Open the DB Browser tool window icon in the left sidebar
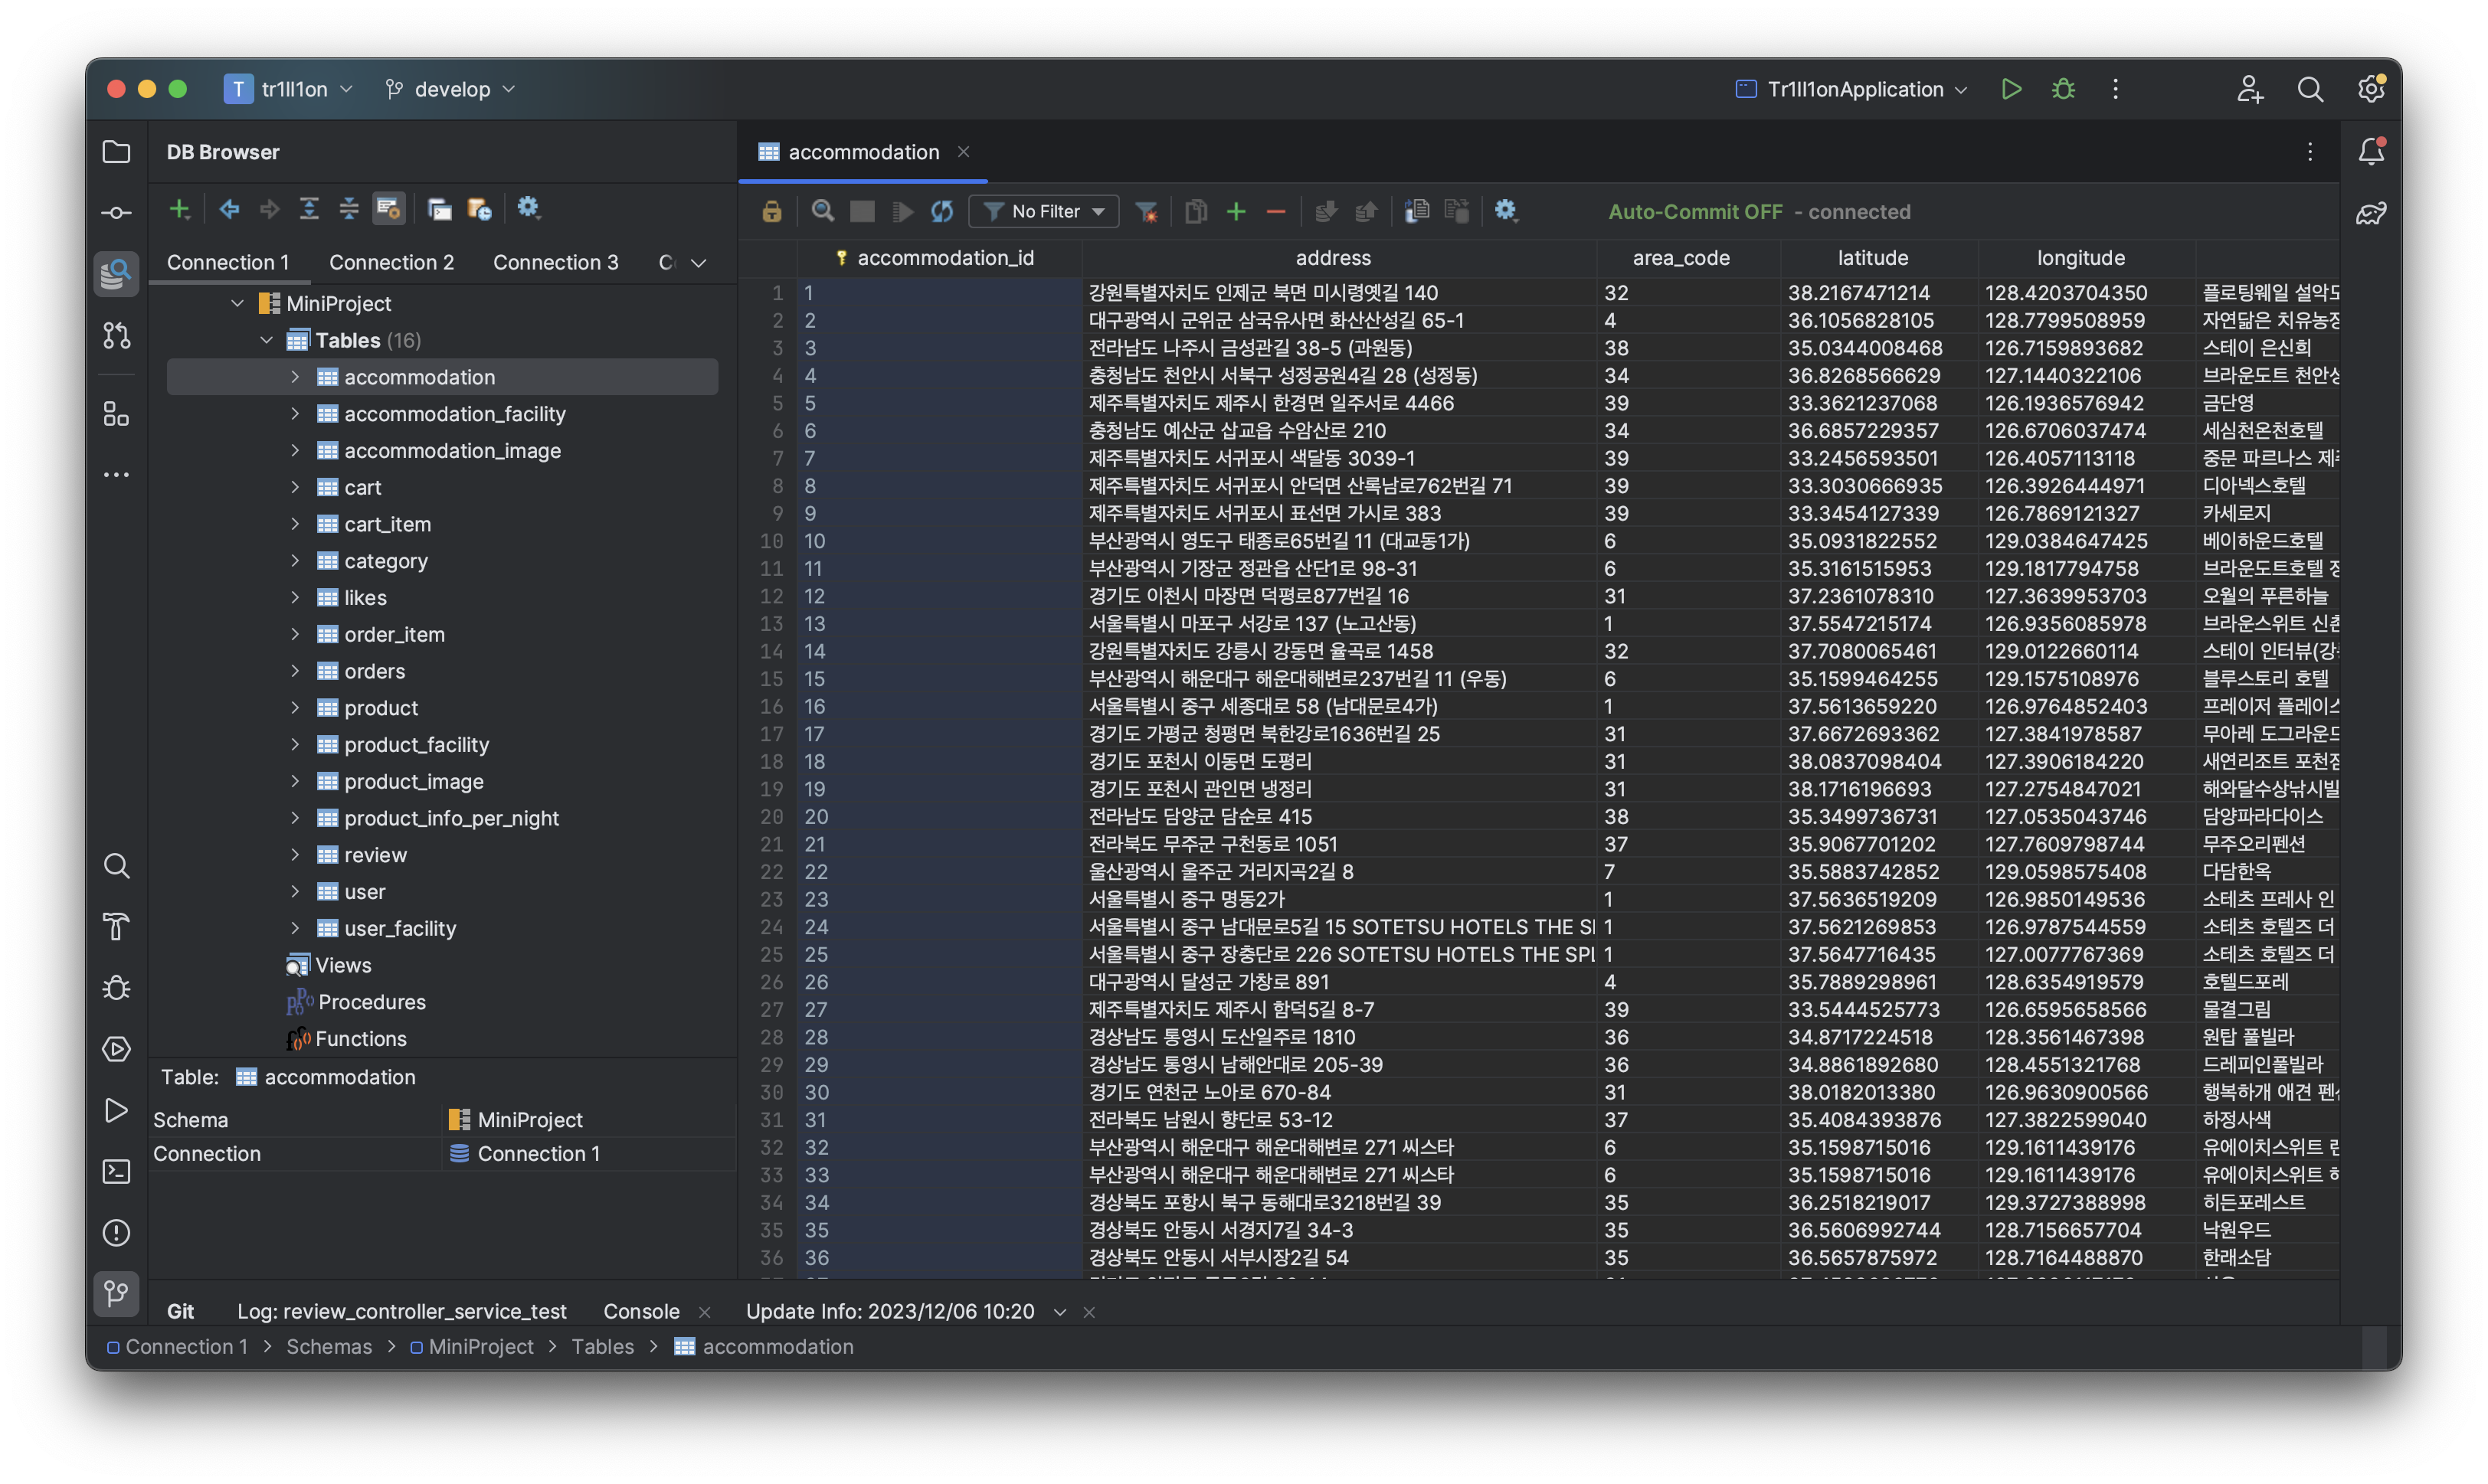The width and height of the screenshot is (2488, 1484). pyautogui.click(x=116, y=273)
